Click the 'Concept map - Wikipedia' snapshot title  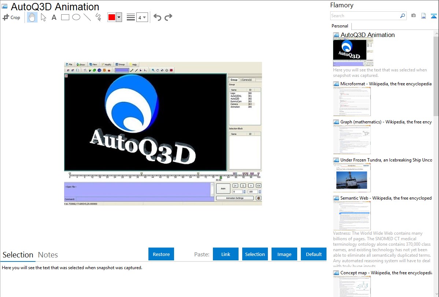[386, 272]
